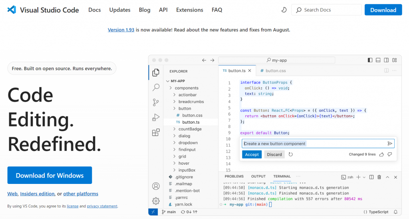Select button.ts in the explorer tree

[x=191, y=122]
